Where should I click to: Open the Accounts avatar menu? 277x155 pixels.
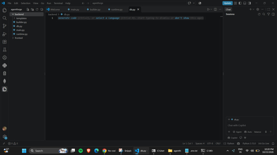click(4, 129)
